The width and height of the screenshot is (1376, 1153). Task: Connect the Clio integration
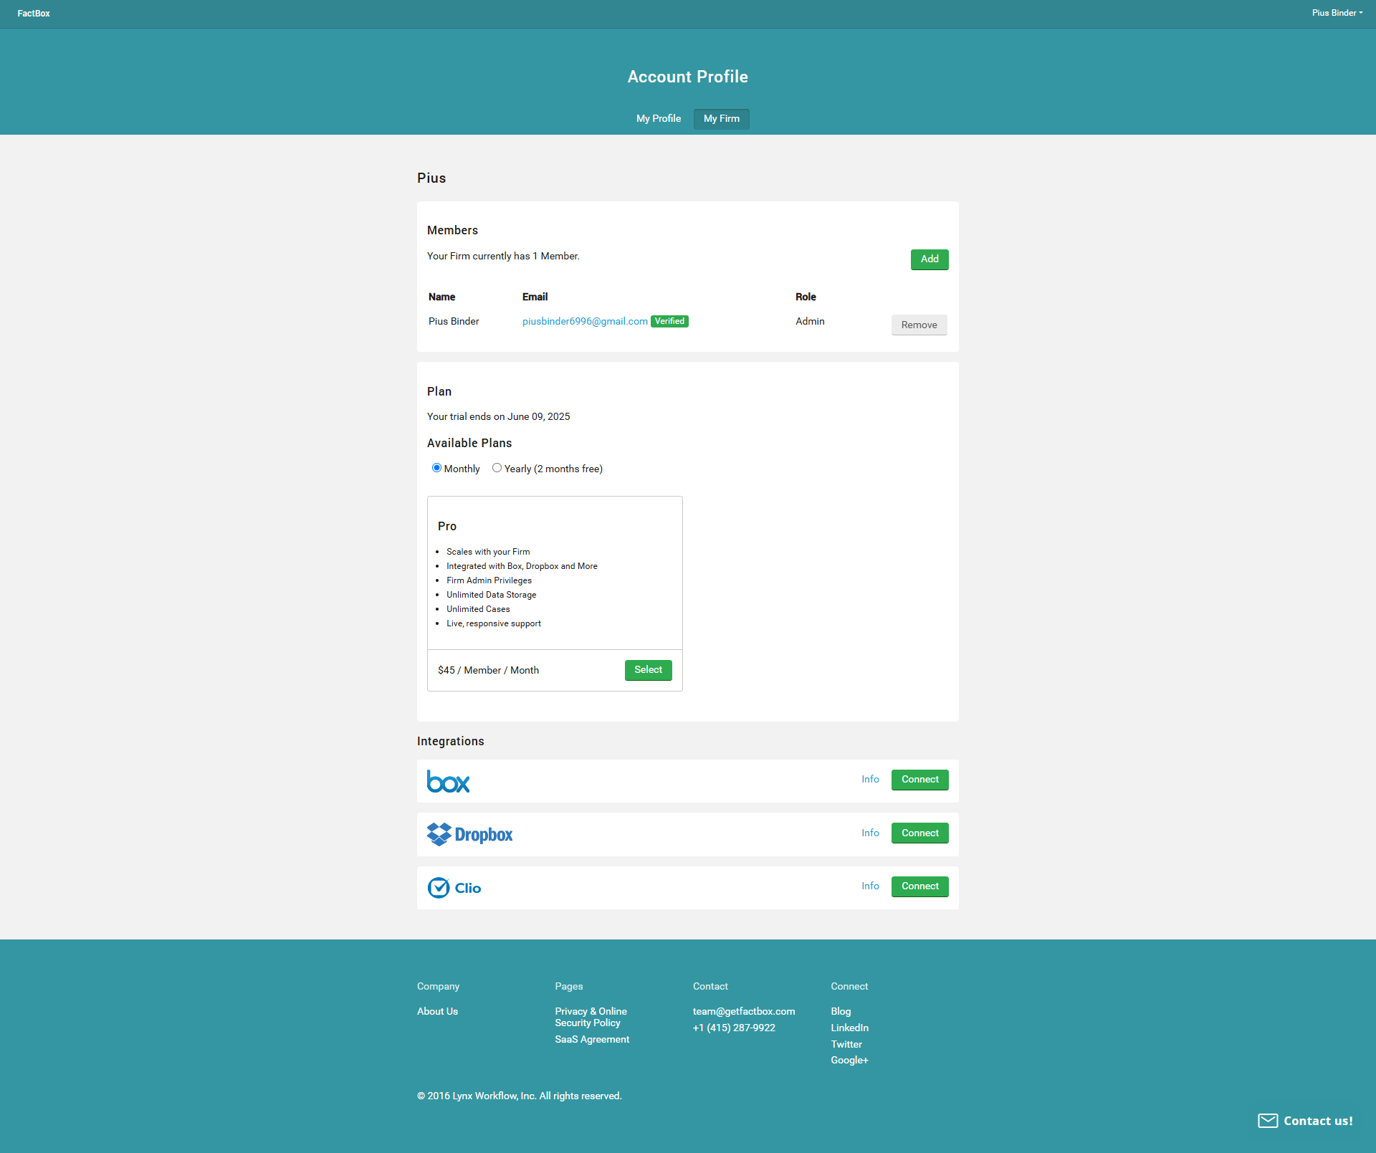(920, 886)
